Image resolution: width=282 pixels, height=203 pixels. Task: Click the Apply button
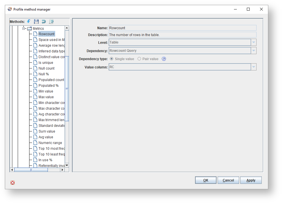pos(251,180)
